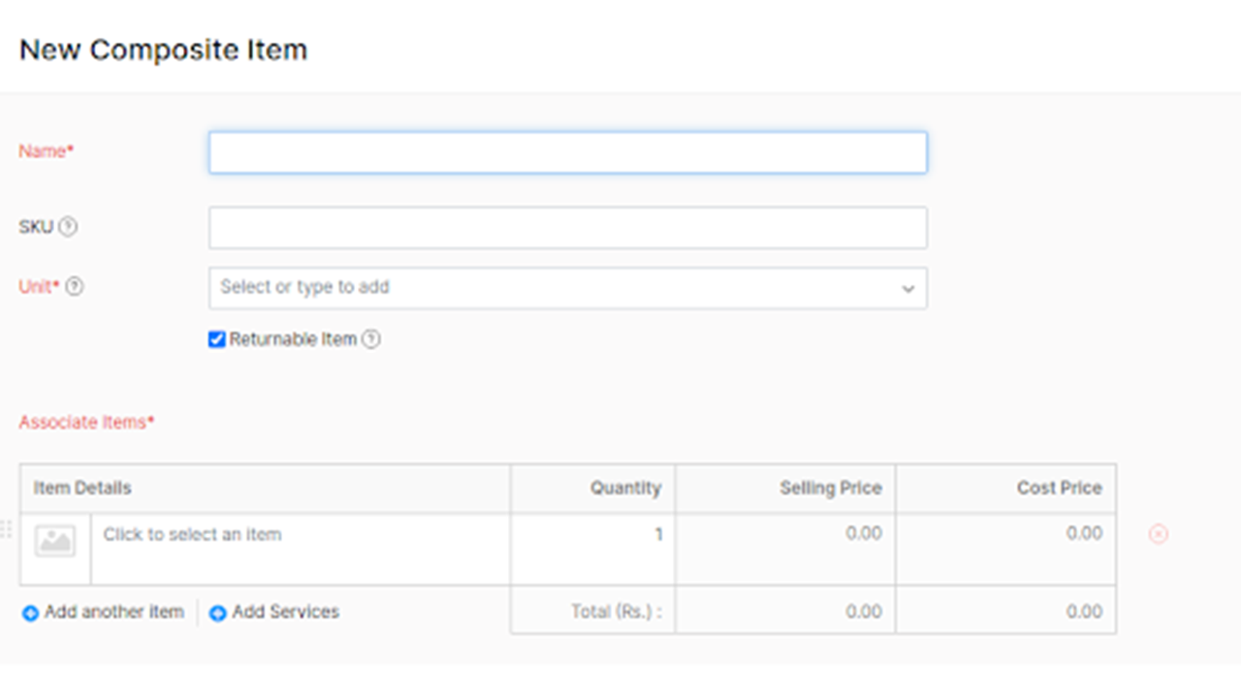Uncheck the Returnable Item checkbox
1241x698 pixels.
tap(217, 339)
